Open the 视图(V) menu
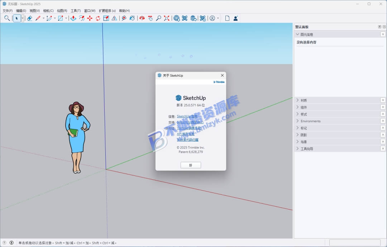This screenshot has height=247, width=387. click(x=34, y=11)
